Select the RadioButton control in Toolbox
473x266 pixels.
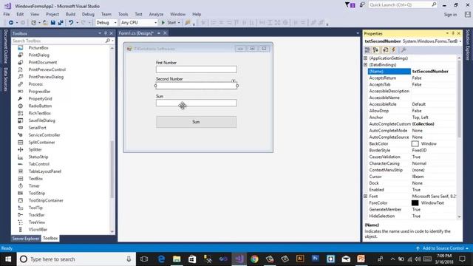pyautogui.click(x=40, y=106)
